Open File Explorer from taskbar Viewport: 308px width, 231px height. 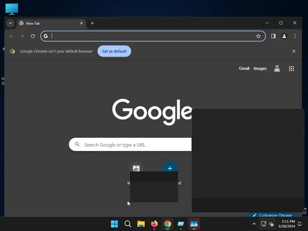coord(141,224)
